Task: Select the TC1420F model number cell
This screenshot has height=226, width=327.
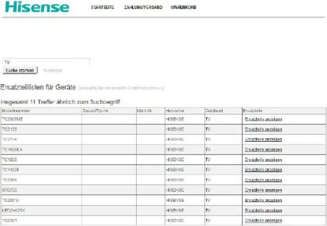Action: pyautogui.click(x=10, y=170)
